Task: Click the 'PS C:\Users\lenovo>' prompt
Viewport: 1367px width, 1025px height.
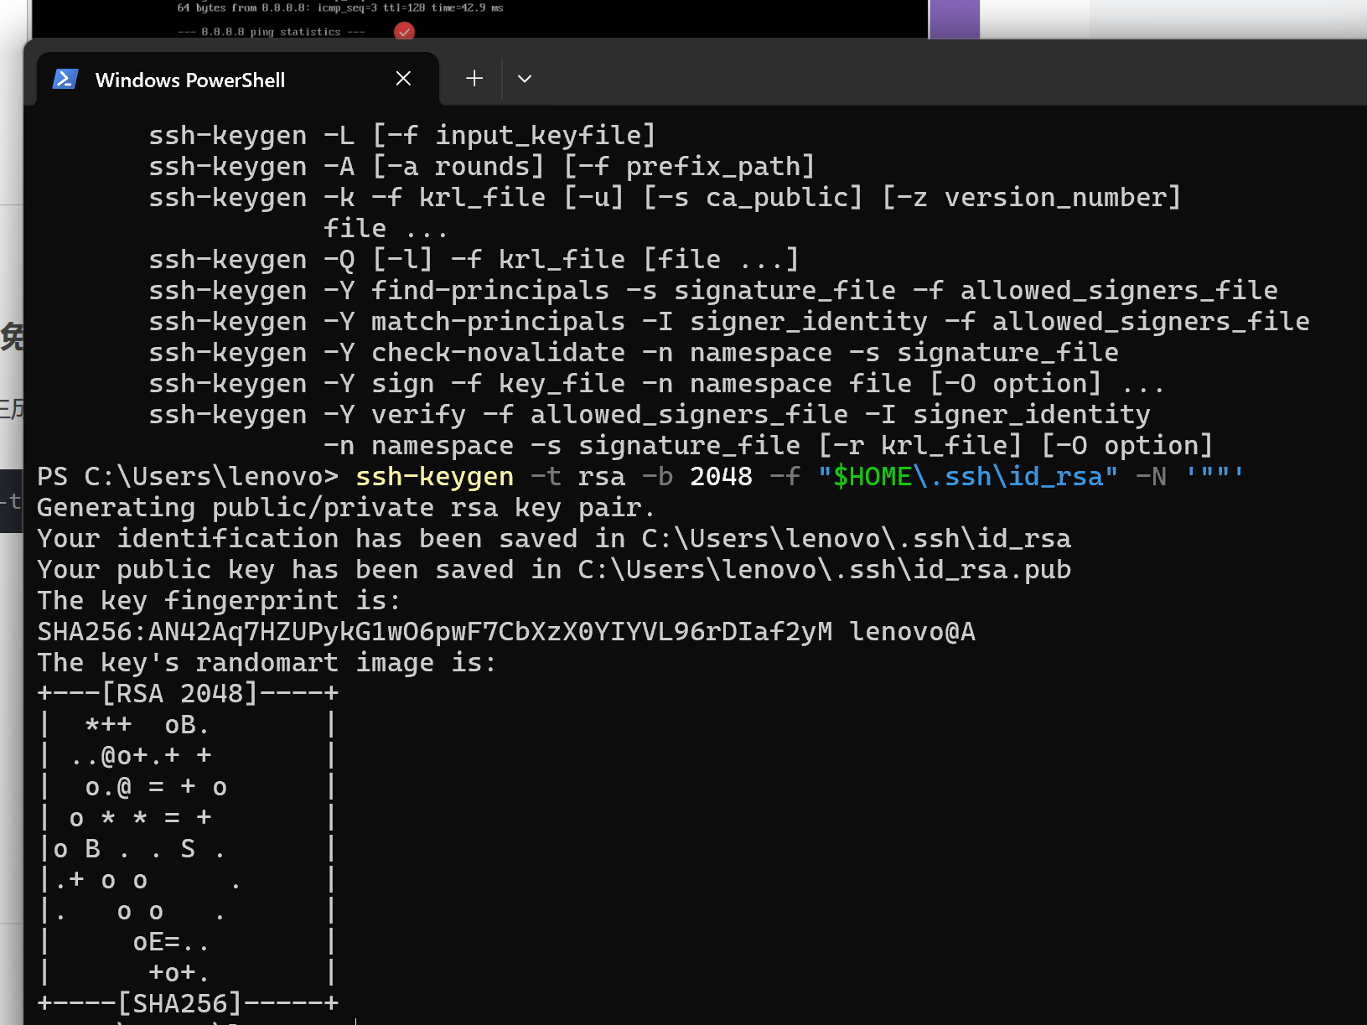Action: pos(188,477)
